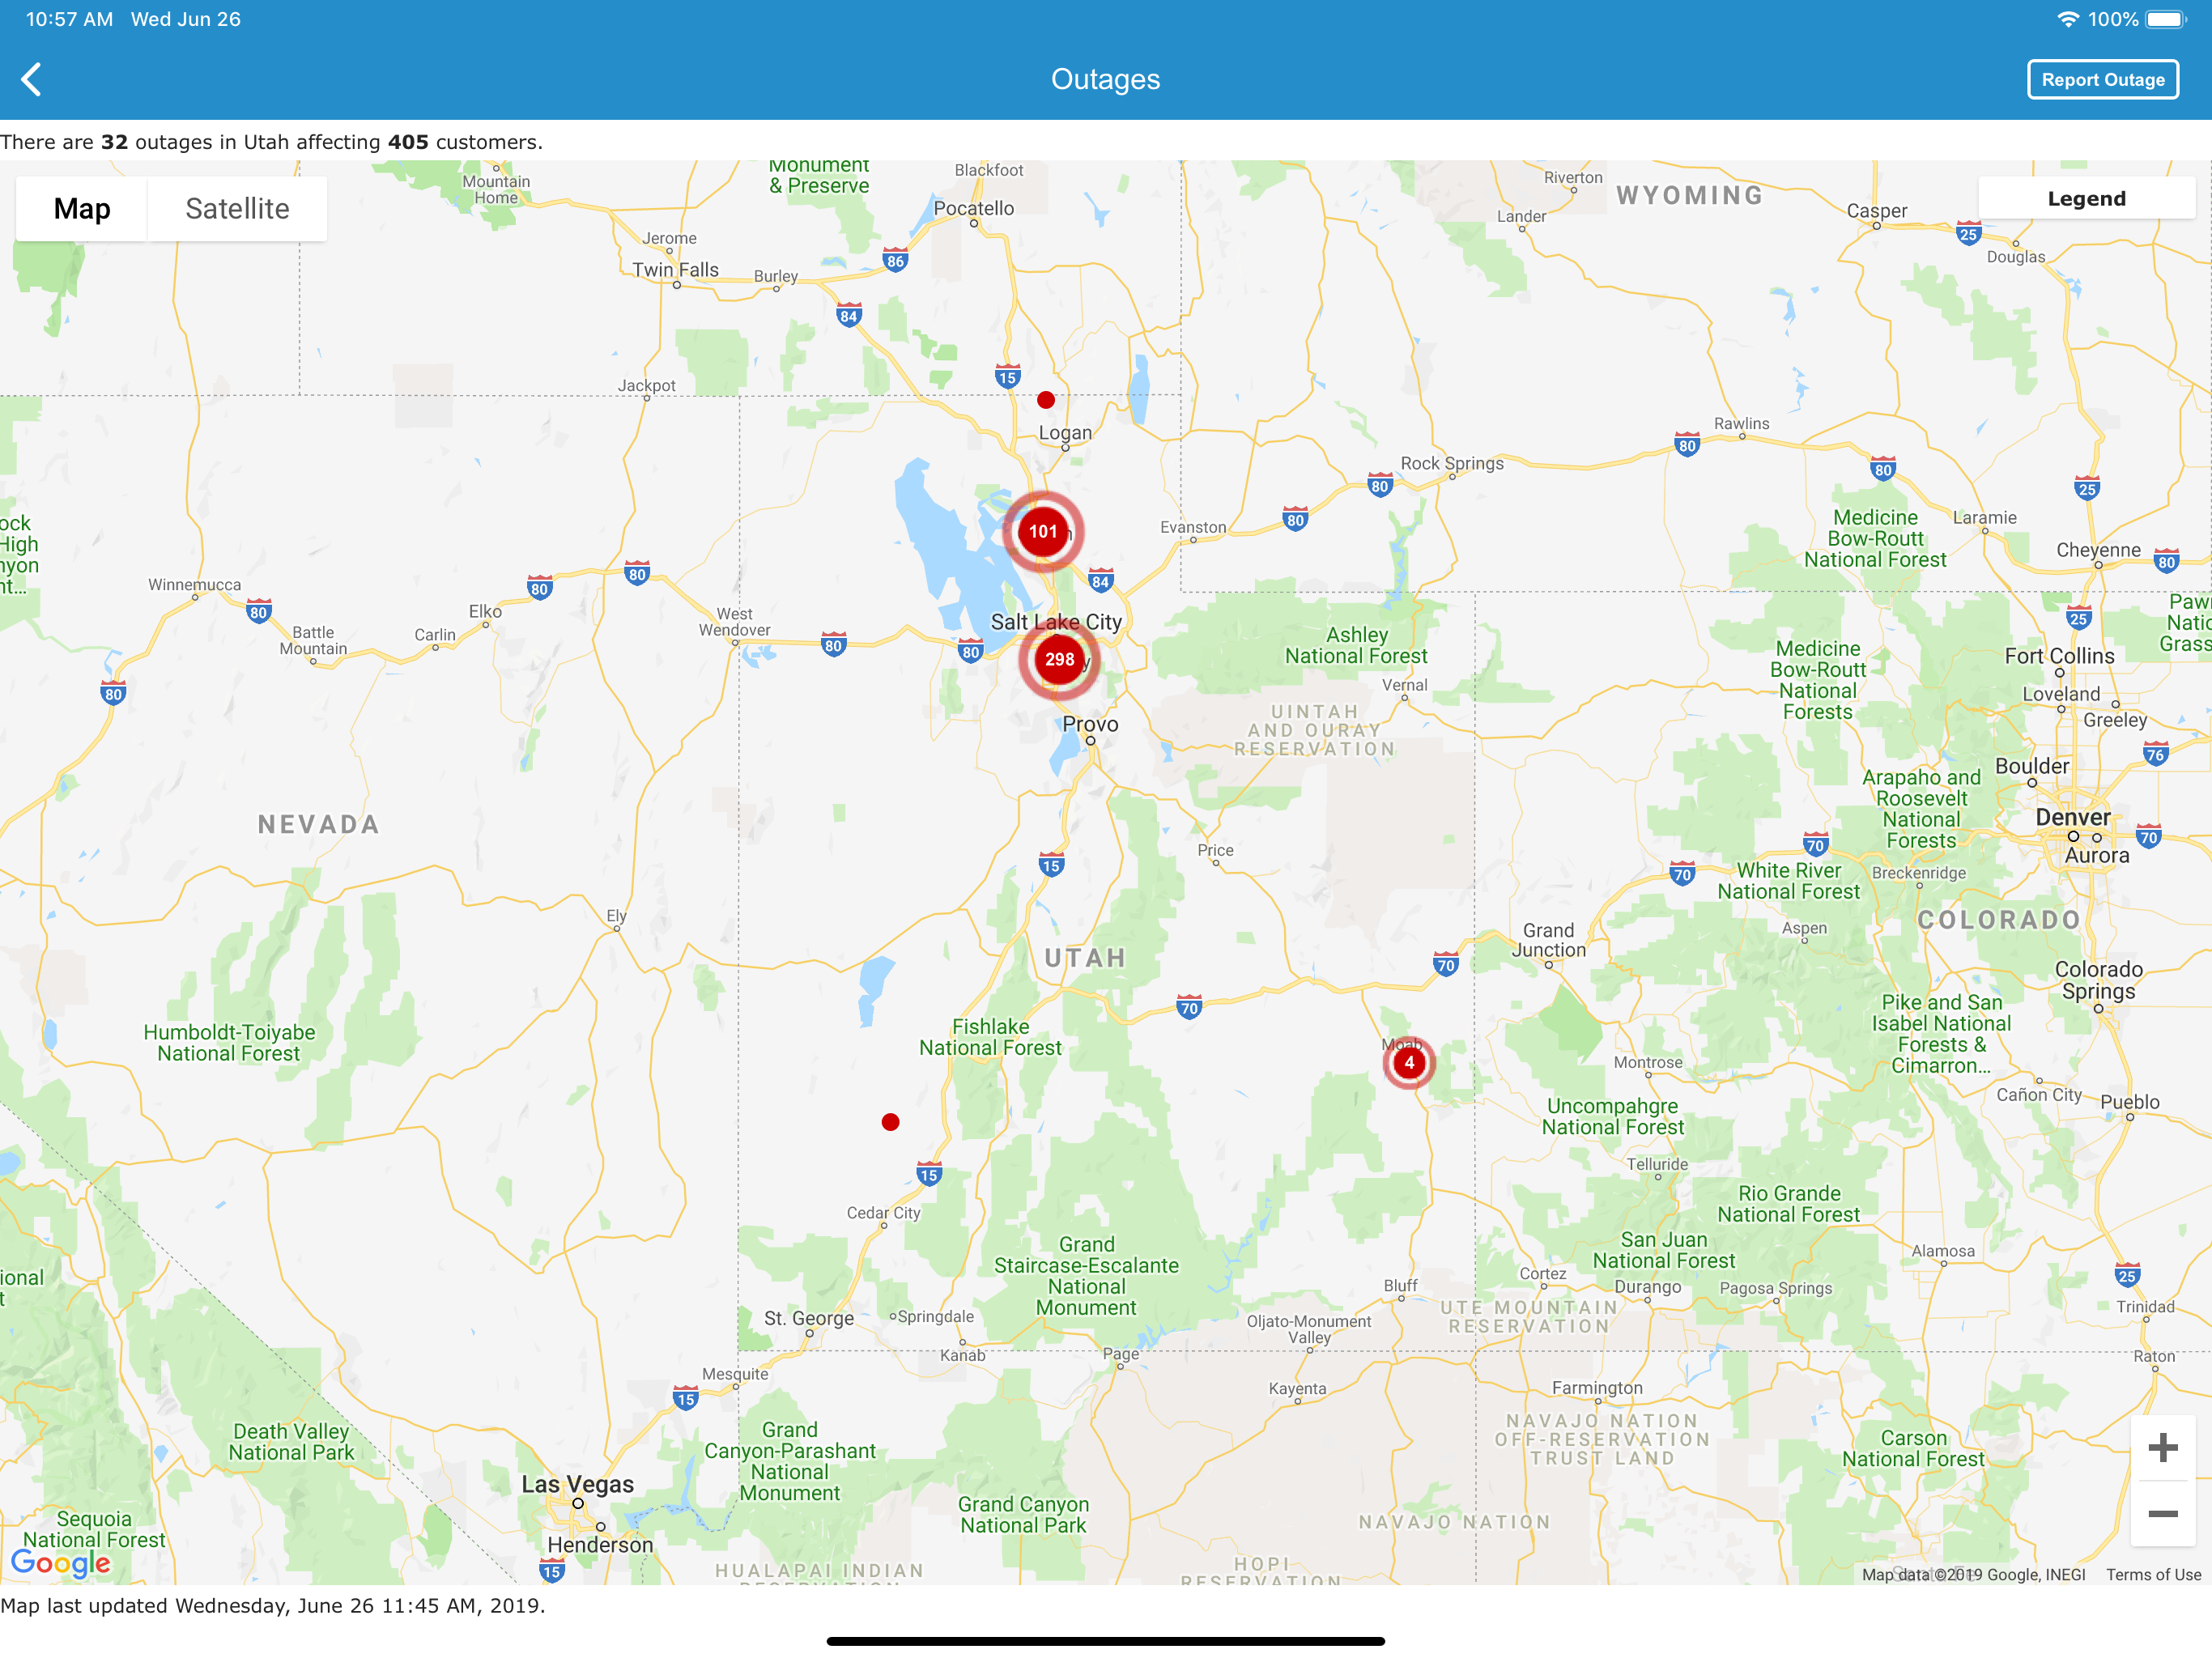Select the 298 outage cluster near Salt Lake City
Viewport: 2212px width, 1658px height.
[1059, 659]
